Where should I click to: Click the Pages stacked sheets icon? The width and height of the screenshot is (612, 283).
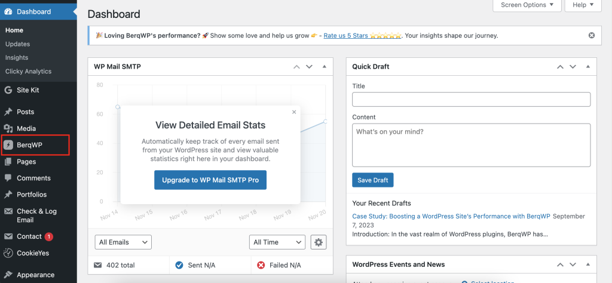tap(8, 162)
